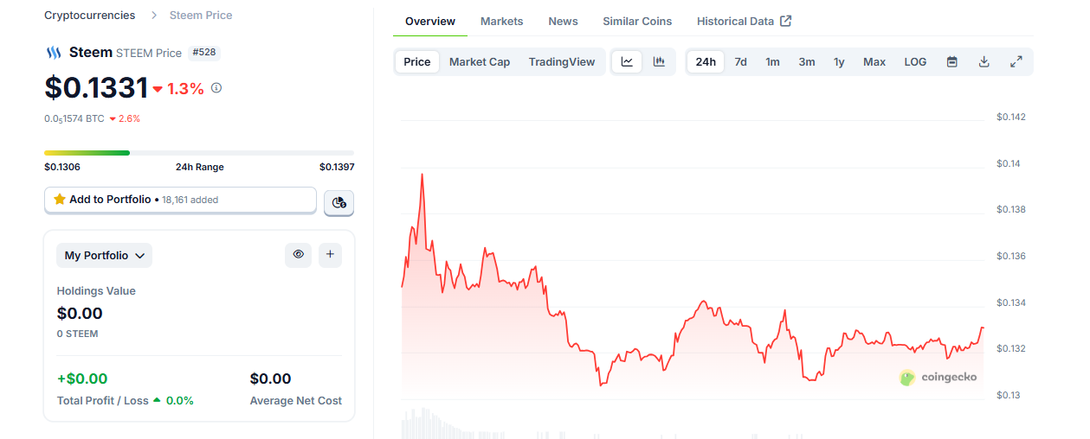
Task: Click the green up arrow by 0.0%
Action: (x=157, y=400)
